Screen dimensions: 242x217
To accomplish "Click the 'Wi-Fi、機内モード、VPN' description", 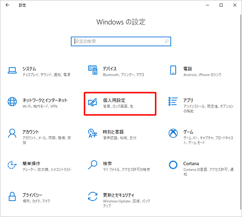I will pyautogui.click(x=40, y=106).
